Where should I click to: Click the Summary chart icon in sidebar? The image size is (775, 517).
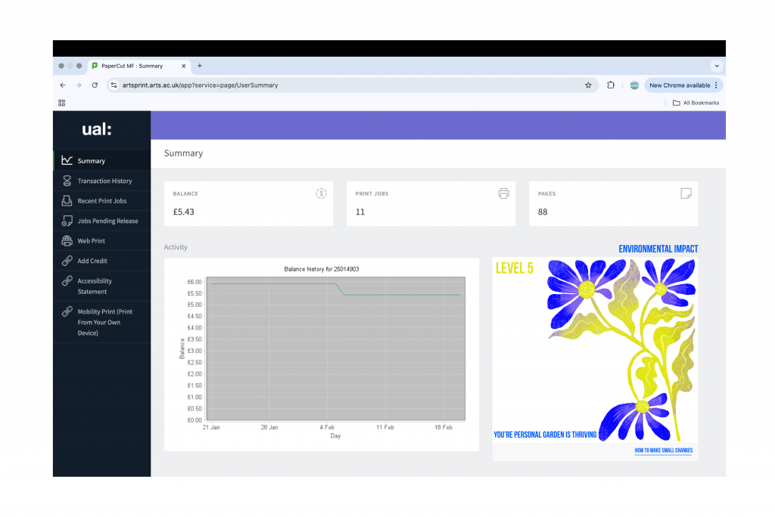coord(67,160)
